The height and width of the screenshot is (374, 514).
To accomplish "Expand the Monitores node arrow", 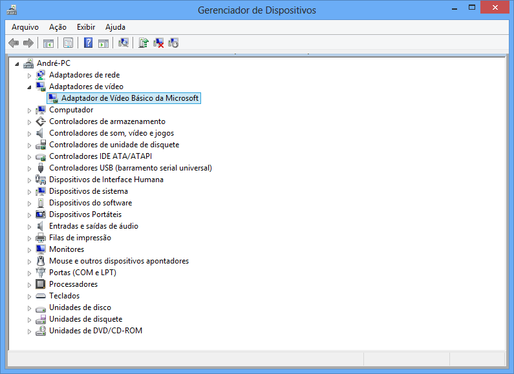I will 29,250.
